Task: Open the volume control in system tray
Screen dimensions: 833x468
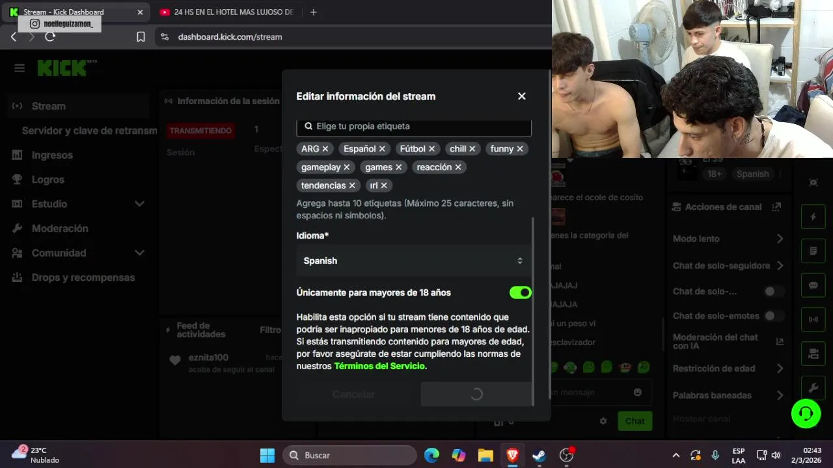Action: 776,456
